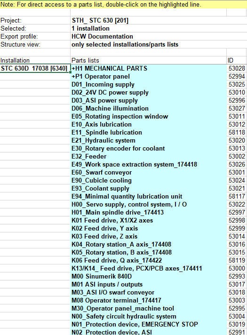Image resolution: width=247 pixels, height=335 pixels.
Task: Click the 'Project:' label cell
Action: tap(35, 21)
